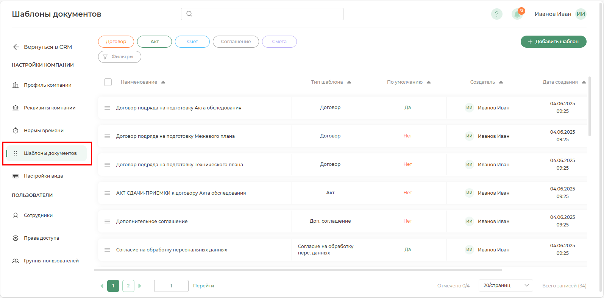
Task: Open Нормы времени in the sidebar
Action: coord(44,131)
